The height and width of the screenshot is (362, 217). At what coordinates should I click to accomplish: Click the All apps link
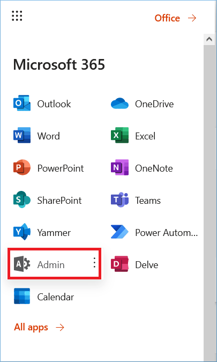[39, 327]
